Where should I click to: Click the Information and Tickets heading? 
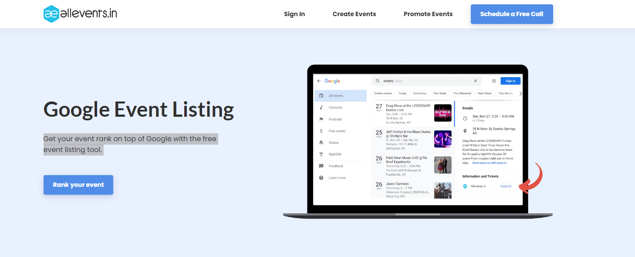480,176
